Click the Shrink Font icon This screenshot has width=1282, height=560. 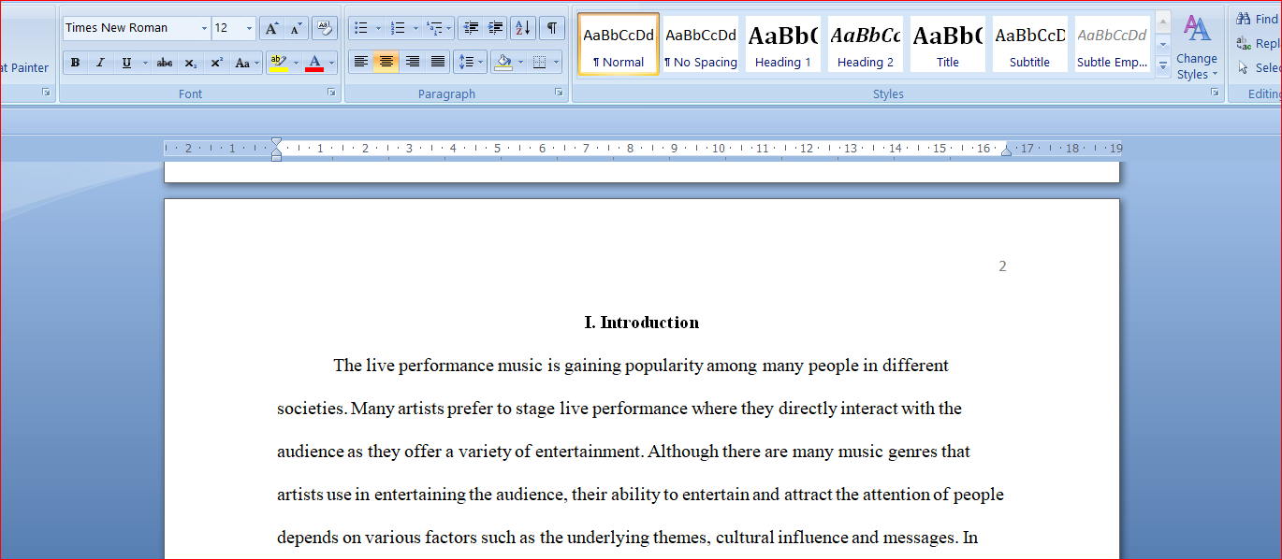[x=296, y=28]
